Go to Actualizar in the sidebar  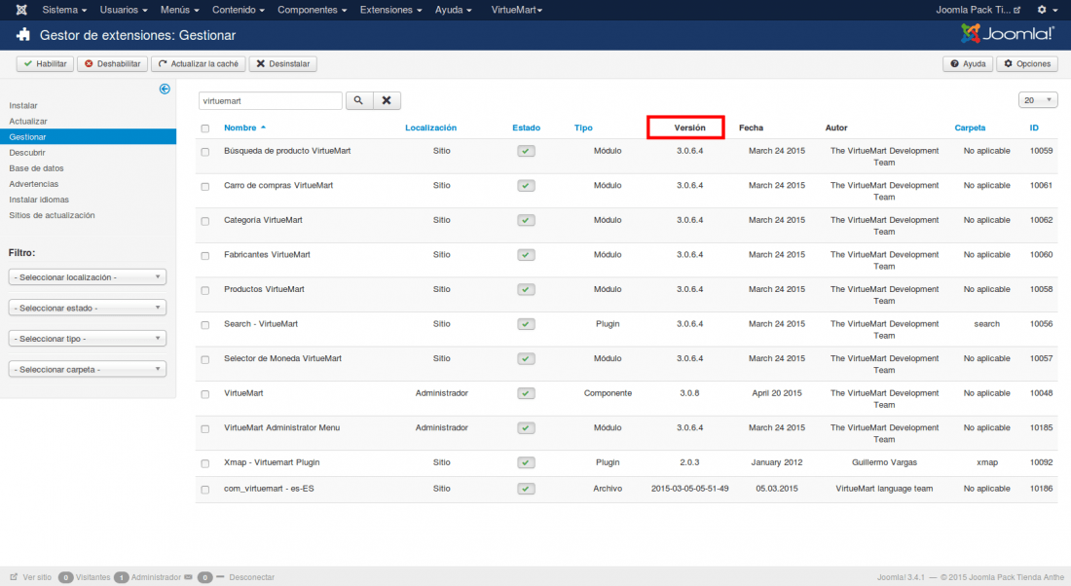point(28,122)
